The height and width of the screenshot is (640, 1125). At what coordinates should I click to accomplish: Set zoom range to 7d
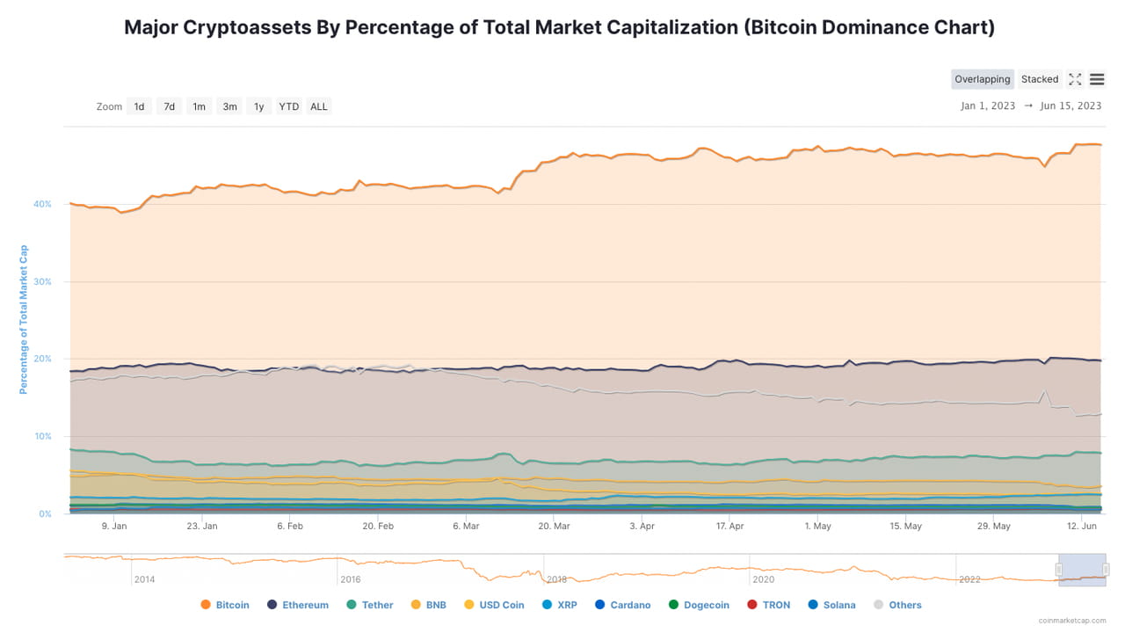pos(169,106)
